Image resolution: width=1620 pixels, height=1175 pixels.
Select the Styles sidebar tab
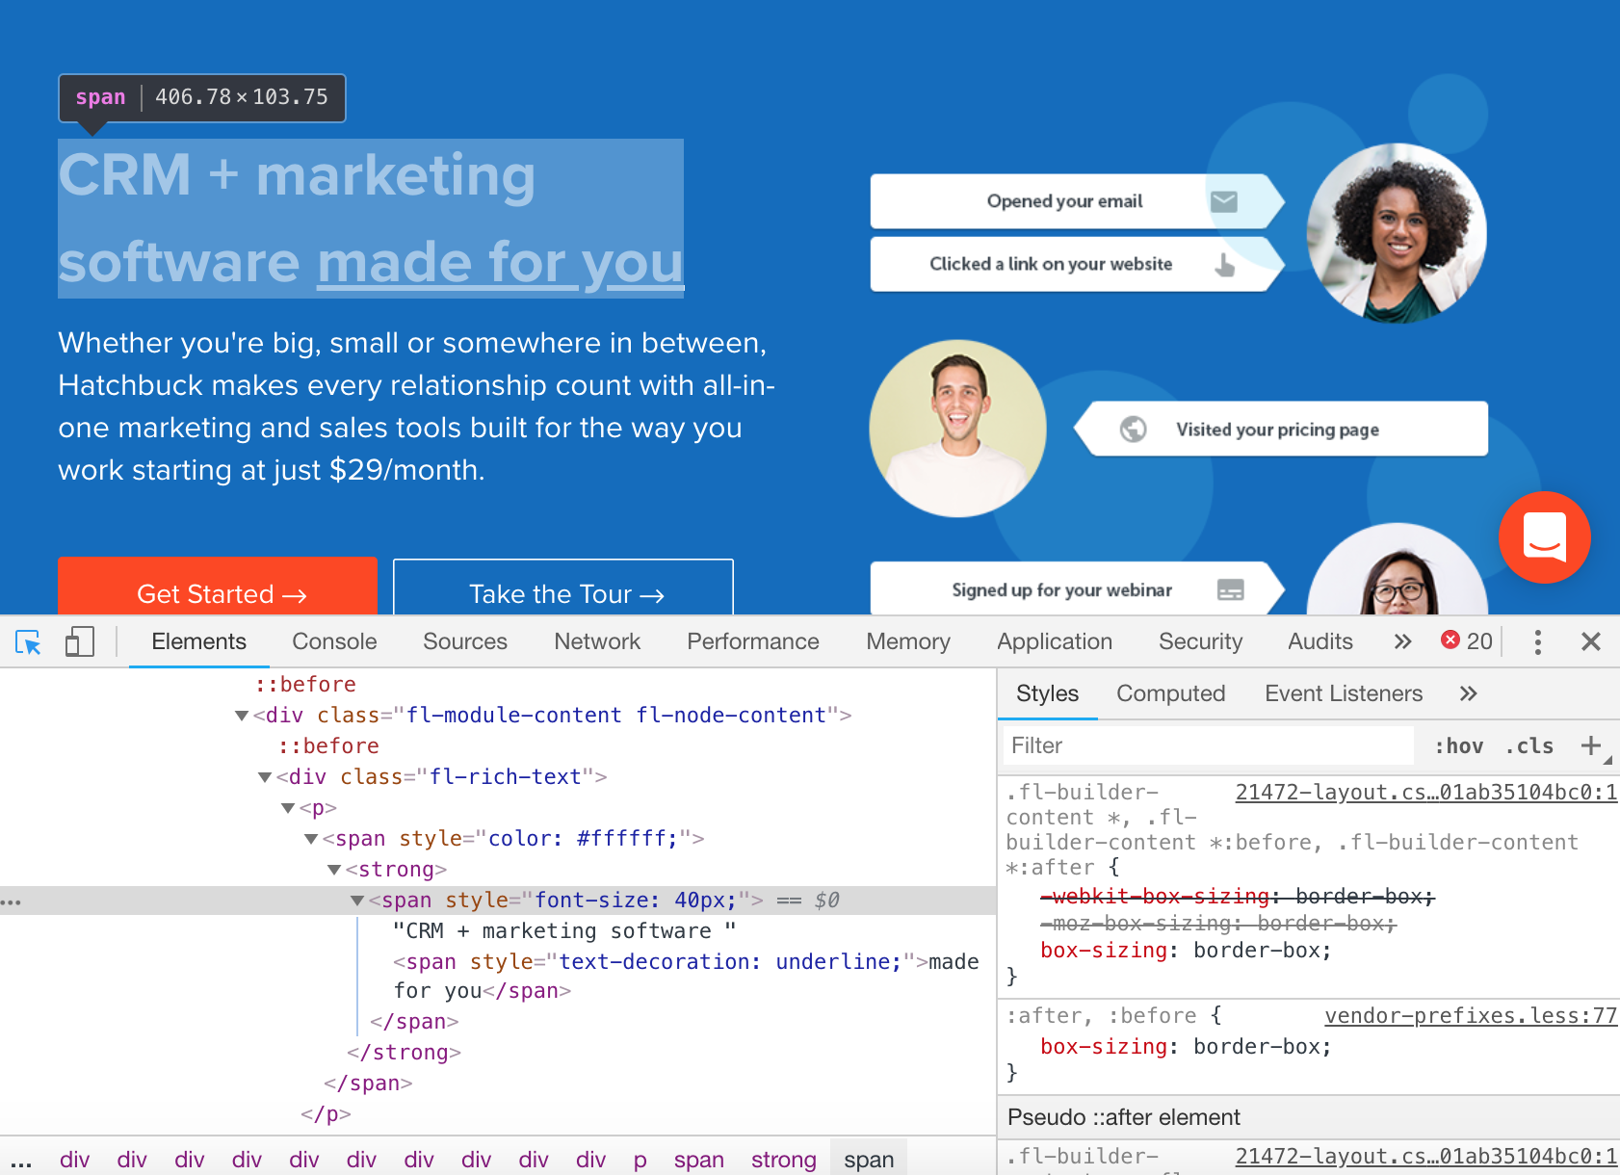pyautogui.click(x=1047, y=693)
